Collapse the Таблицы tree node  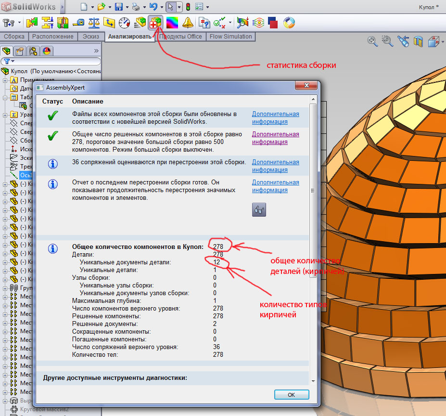[x=5, y=97]
